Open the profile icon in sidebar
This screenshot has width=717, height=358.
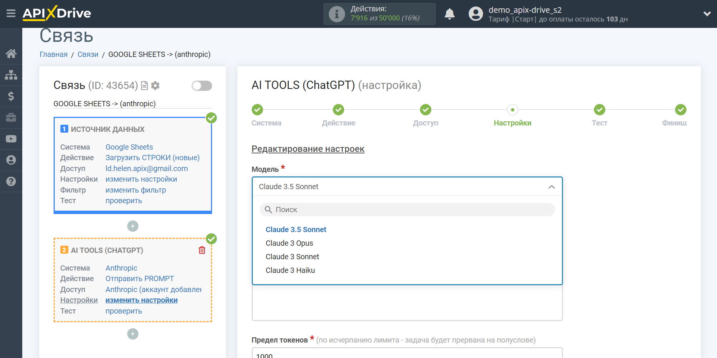[x=11, y=160]
